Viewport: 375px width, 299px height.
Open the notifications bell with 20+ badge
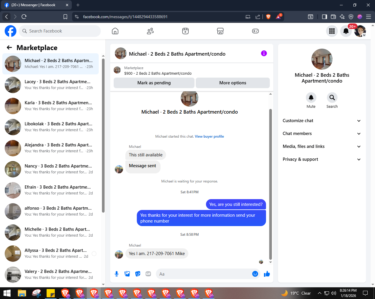[346, 31]
